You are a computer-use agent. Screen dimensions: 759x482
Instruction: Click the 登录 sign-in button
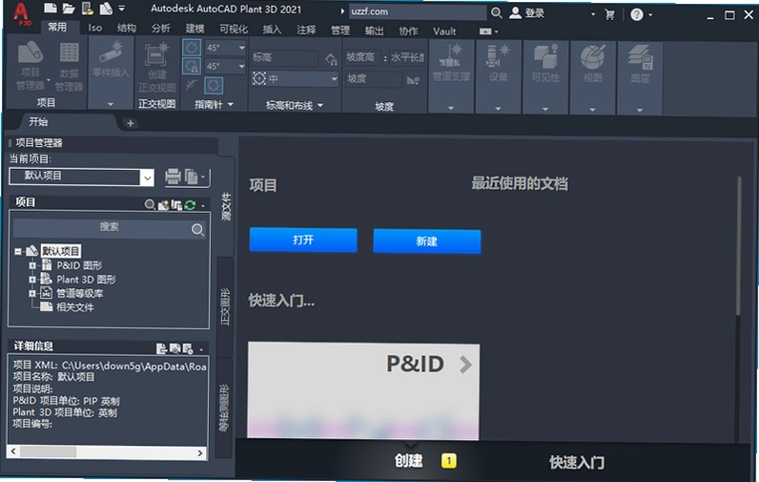[x=527, y=13]
